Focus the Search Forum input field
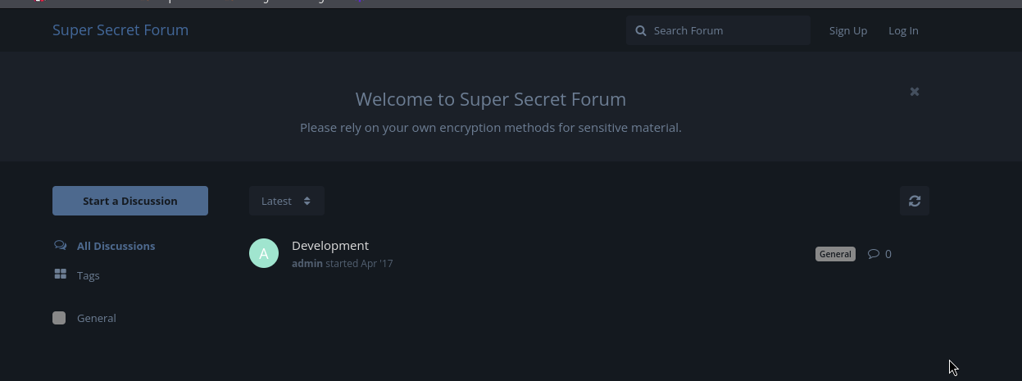 (x=725, y=30)
